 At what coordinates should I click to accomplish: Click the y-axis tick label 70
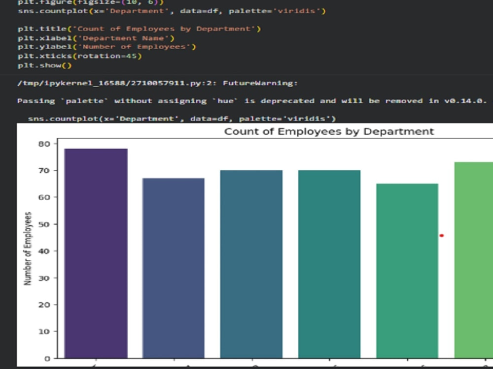click(44, 170)
